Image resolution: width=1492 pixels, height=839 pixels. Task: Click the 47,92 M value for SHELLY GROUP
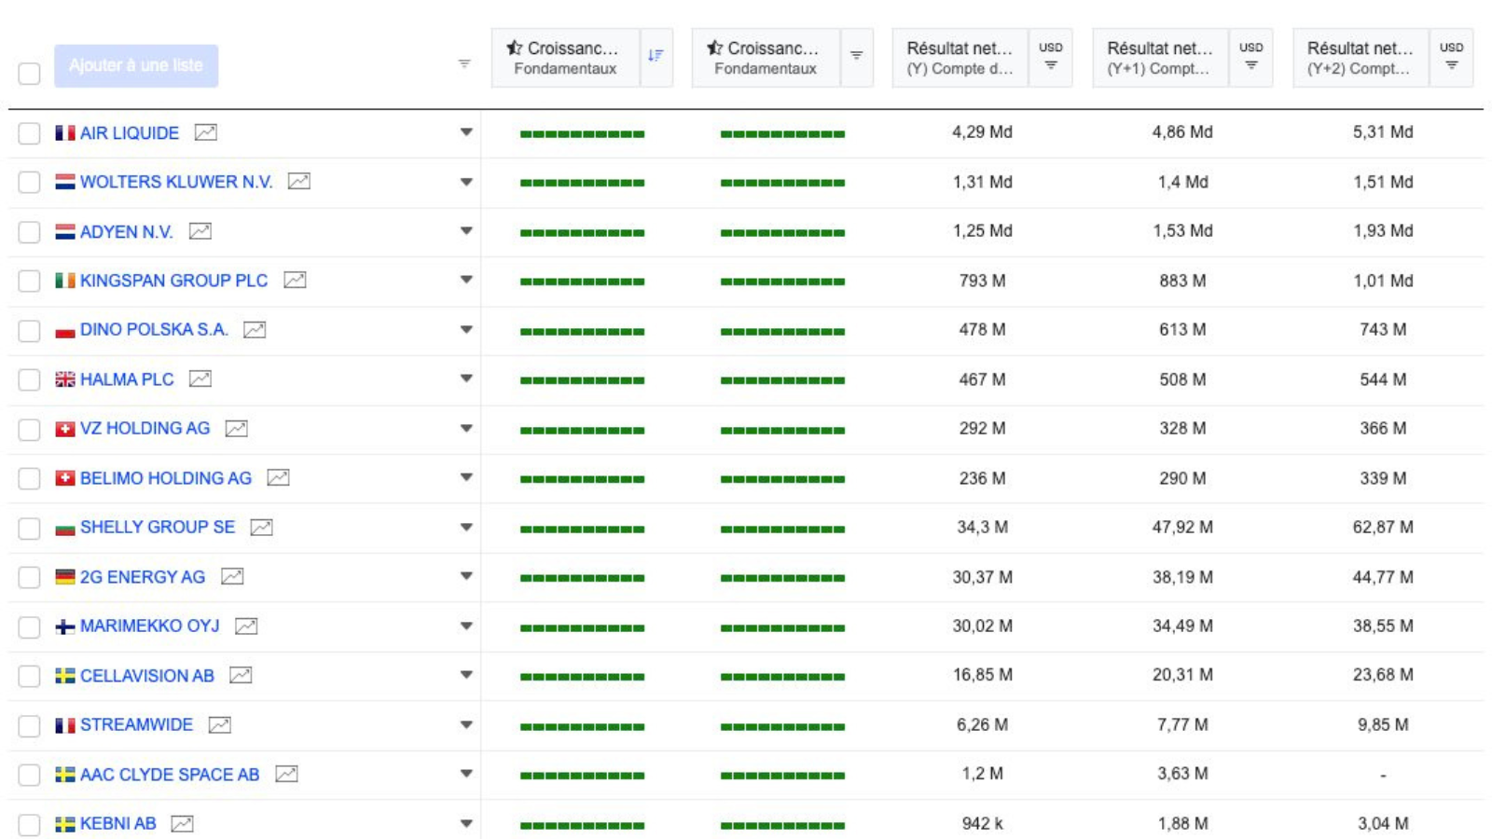coord(1182,528)
